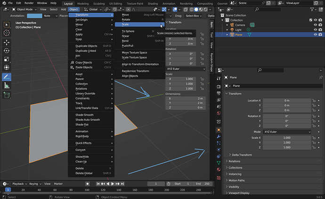Open the XYZ Euler dropdown in sidebar
This screenshot has width=325, height=199.
pyautogui.click(x=186, y=69)
